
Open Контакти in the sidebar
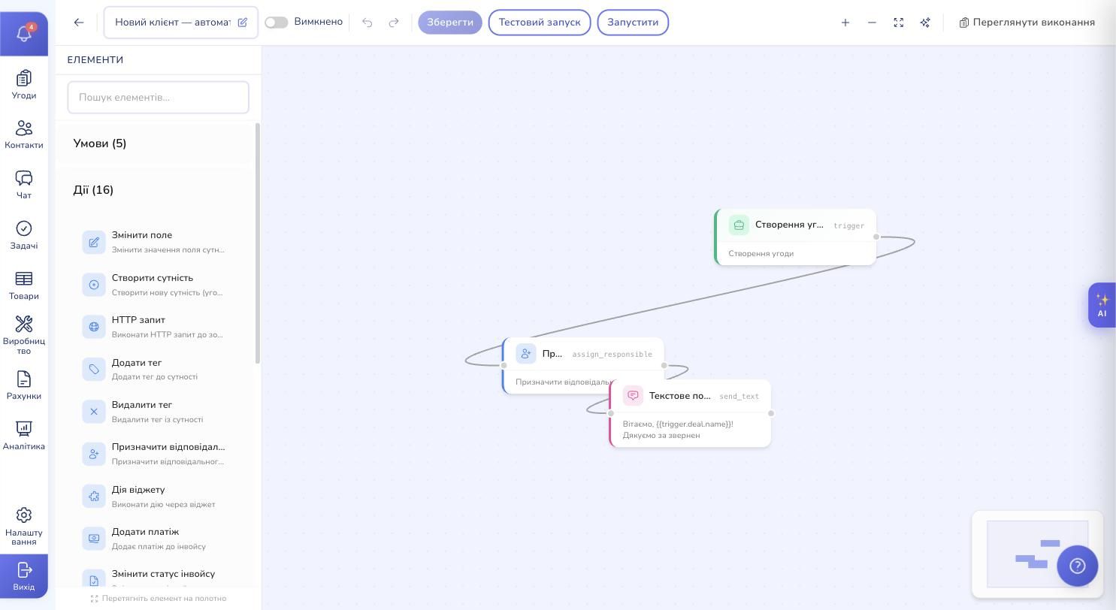coord(24,135)
